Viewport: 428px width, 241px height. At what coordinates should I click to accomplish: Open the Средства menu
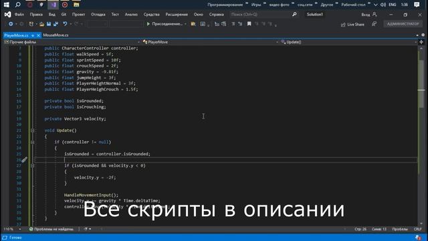[x=152, y=15]
